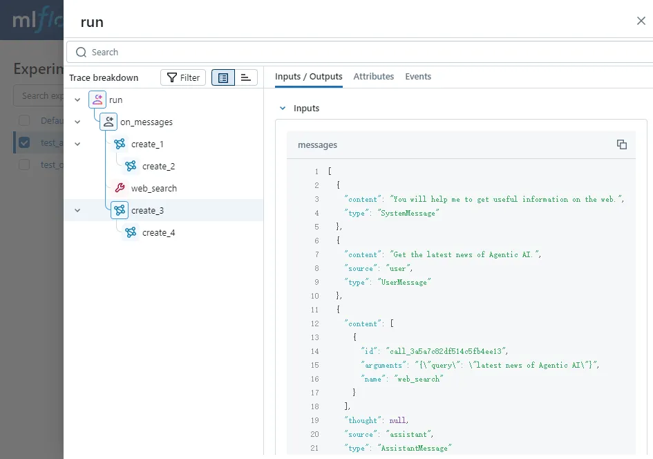Viewport: 653px width, 459px height.
Task: Collapse the run span tree node
Action: pos(77,100)
